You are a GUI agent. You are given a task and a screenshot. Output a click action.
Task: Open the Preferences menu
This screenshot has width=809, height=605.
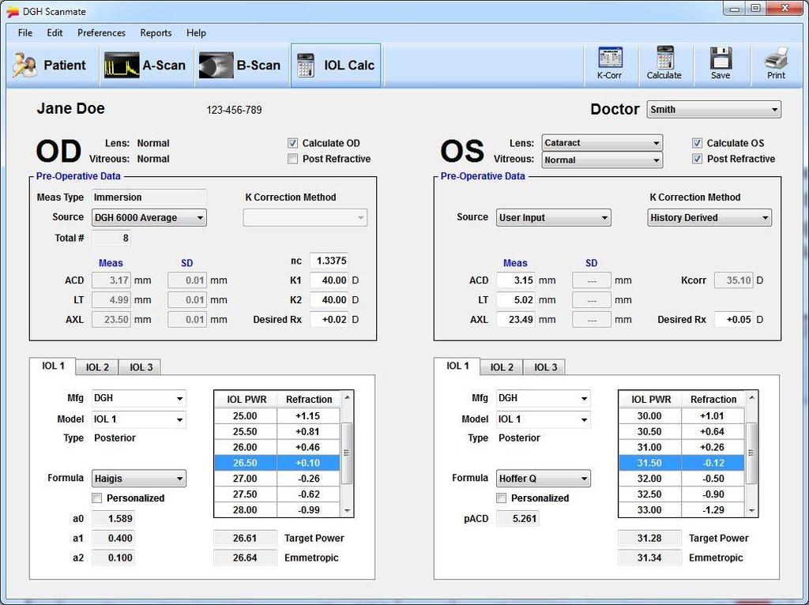pyautogui.click(x=101, y=32)
